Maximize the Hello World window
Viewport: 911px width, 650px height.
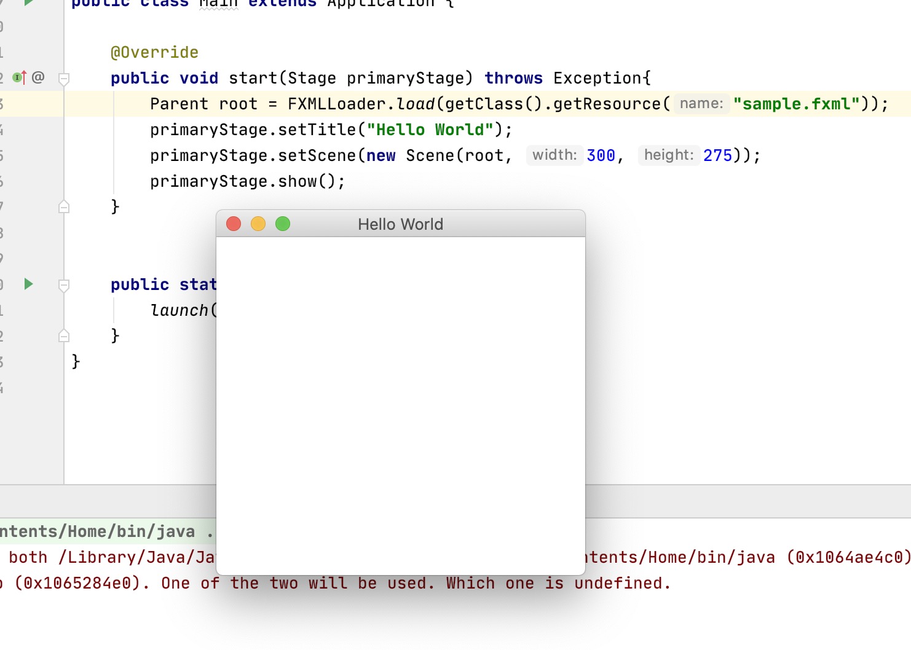click(x=283, y=224)
